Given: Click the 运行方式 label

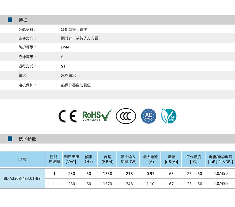Looking at the screenshot, I should click(x=27, y=66).
